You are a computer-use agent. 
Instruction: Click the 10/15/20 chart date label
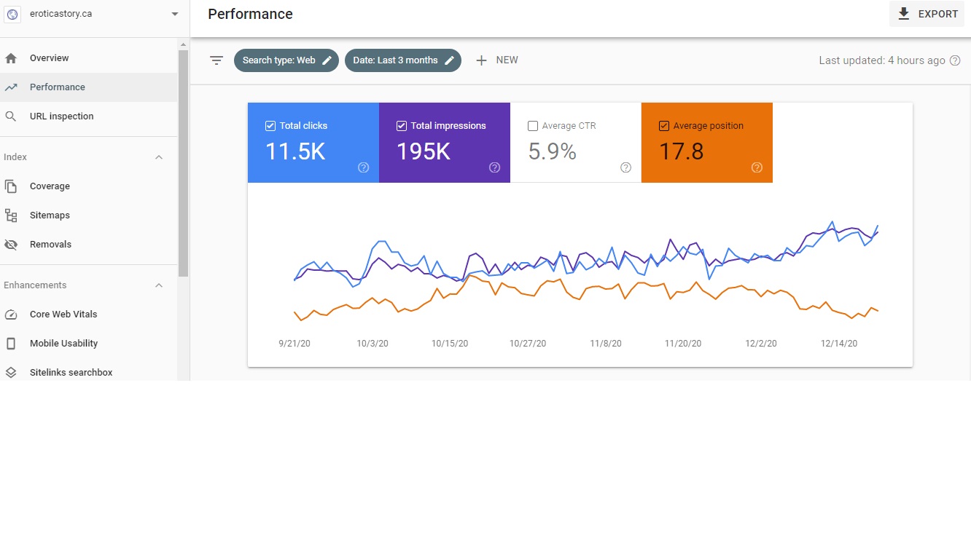450,344
